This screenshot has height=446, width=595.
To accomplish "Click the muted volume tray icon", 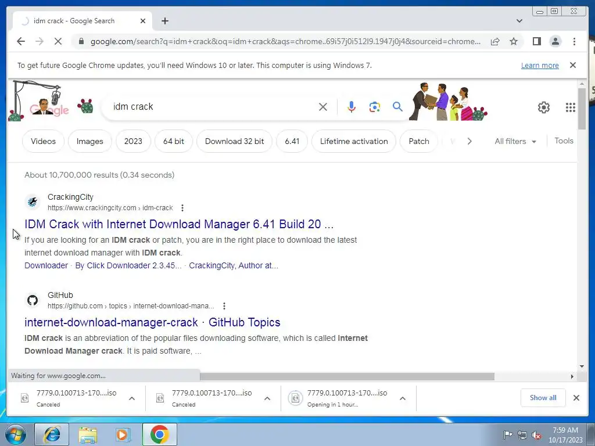I will 536,435.
